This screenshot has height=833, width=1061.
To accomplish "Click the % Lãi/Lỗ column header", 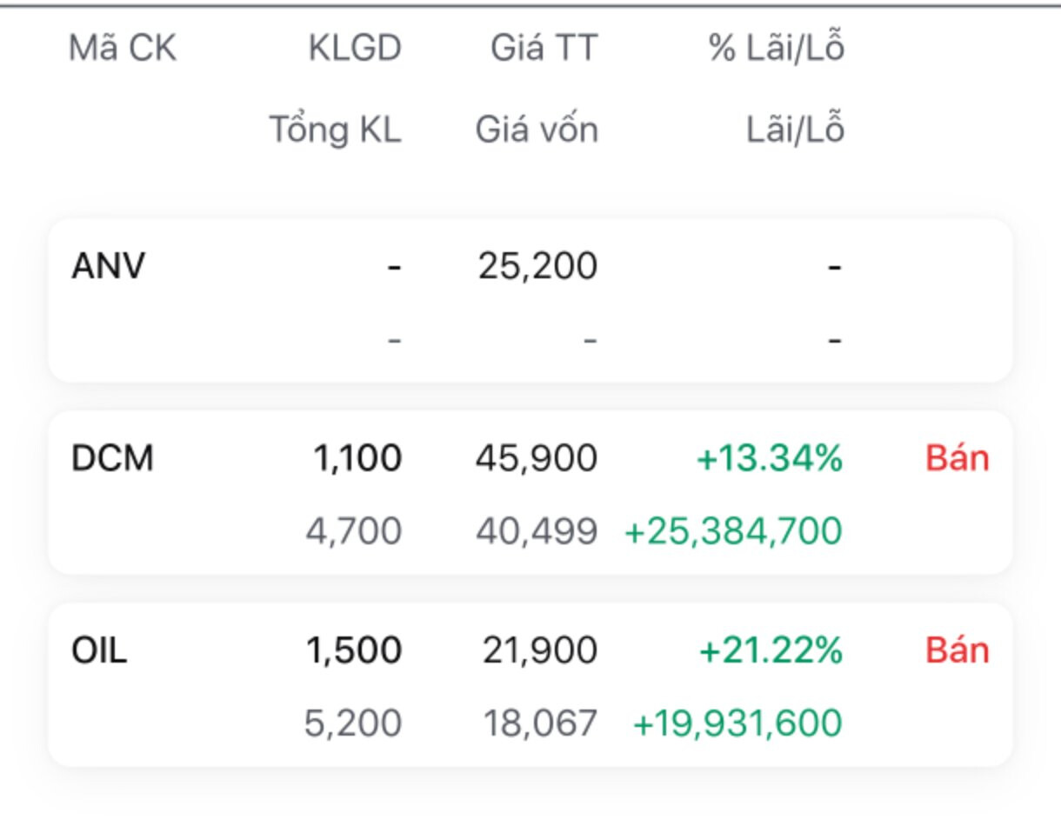I will point(776,49).
